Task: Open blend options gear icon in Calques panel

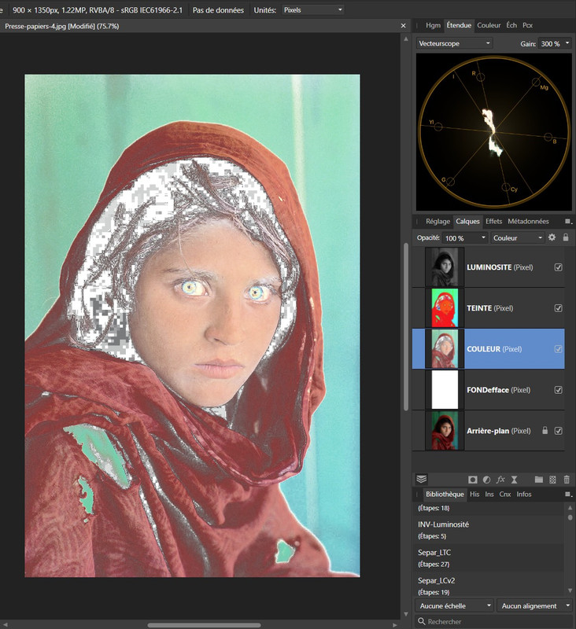Action: (x=552, y=237)
